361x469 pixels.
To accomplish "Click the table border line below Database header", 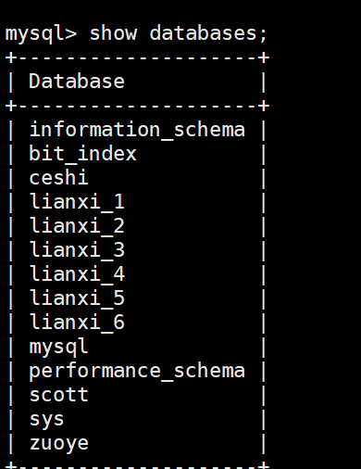I will [137, 106].
